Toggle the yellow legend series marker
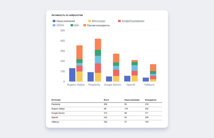 click(x=90, y=21)
